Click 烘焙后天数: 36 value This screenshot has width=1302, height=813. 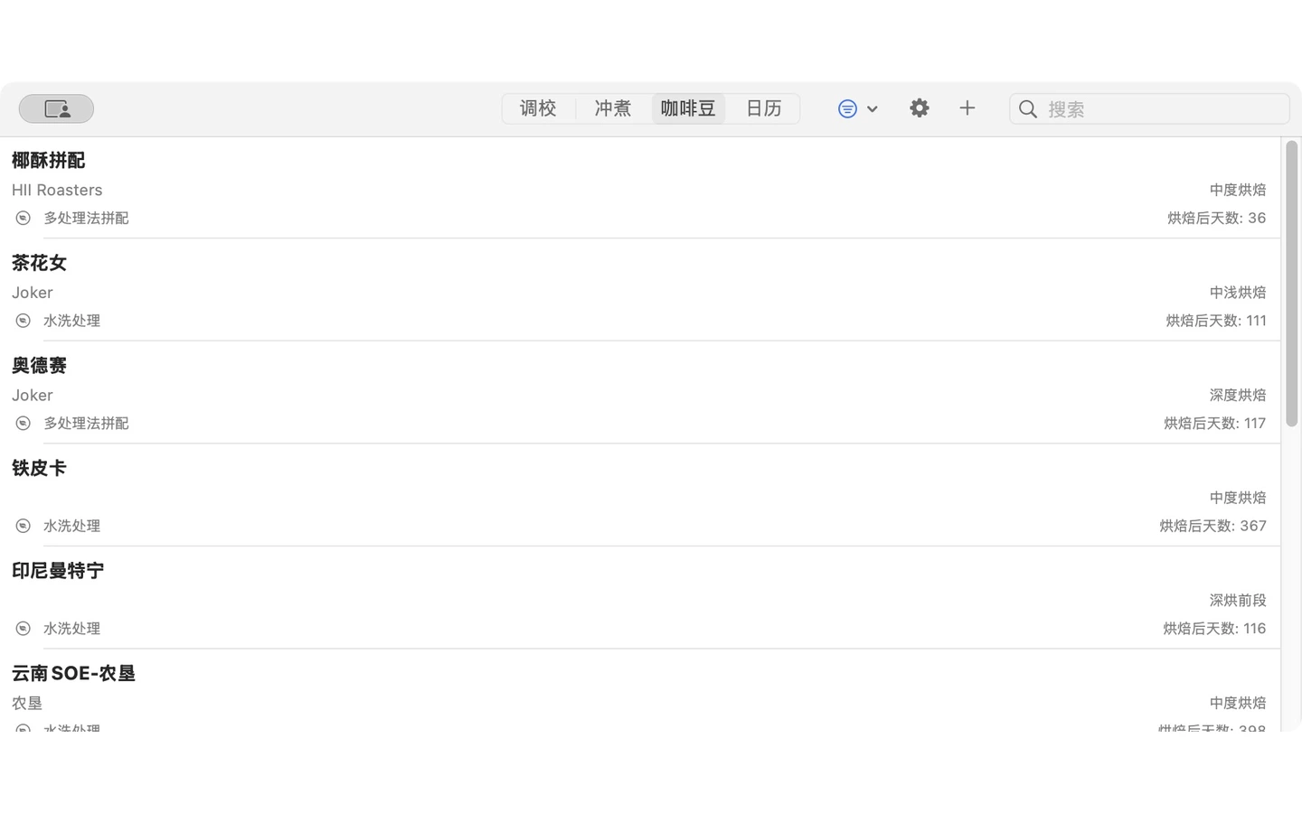click(1216, 218)
